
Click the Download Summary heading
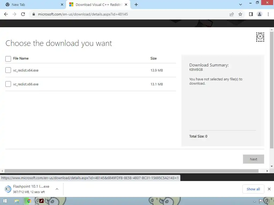[209, 65]
